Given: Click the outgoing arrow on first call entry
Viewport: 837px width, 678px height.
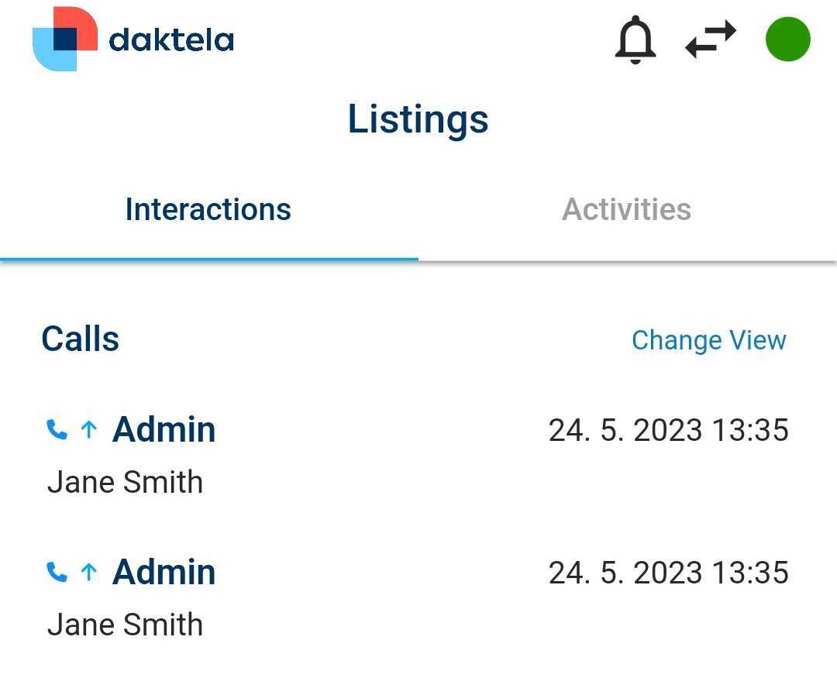Looking at the screenshot, I should tap(89, 429).
